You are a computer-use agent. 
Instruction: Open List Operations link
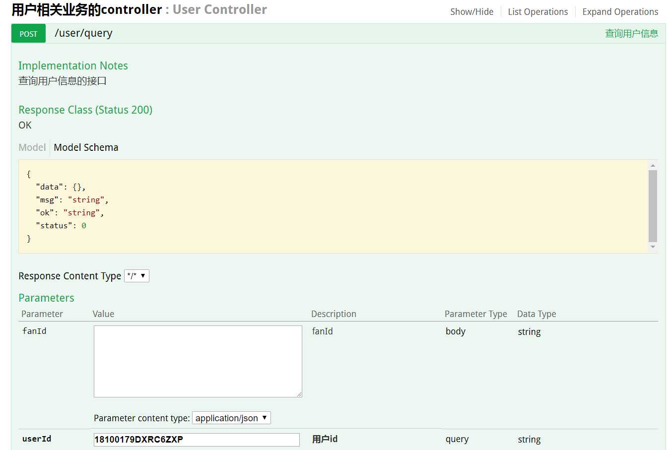coord(537,11)
